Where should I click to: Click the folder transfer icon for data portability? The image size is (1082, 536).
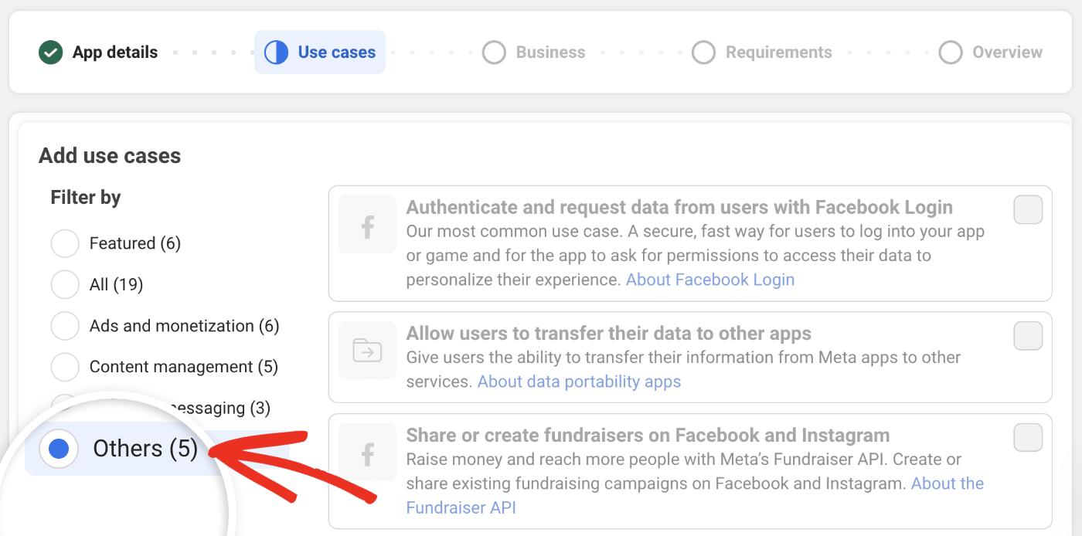click(x=367, y=350)
